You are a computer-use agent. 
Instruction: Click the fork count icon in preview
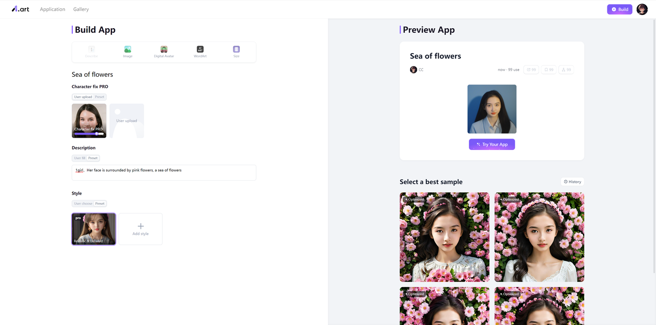pos(566,70)
